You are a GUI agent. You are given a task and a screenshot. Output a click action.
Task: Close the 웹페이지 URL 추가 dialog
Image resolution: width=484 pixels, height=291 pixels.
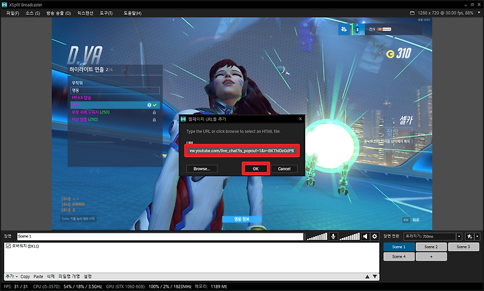point(300,119)
